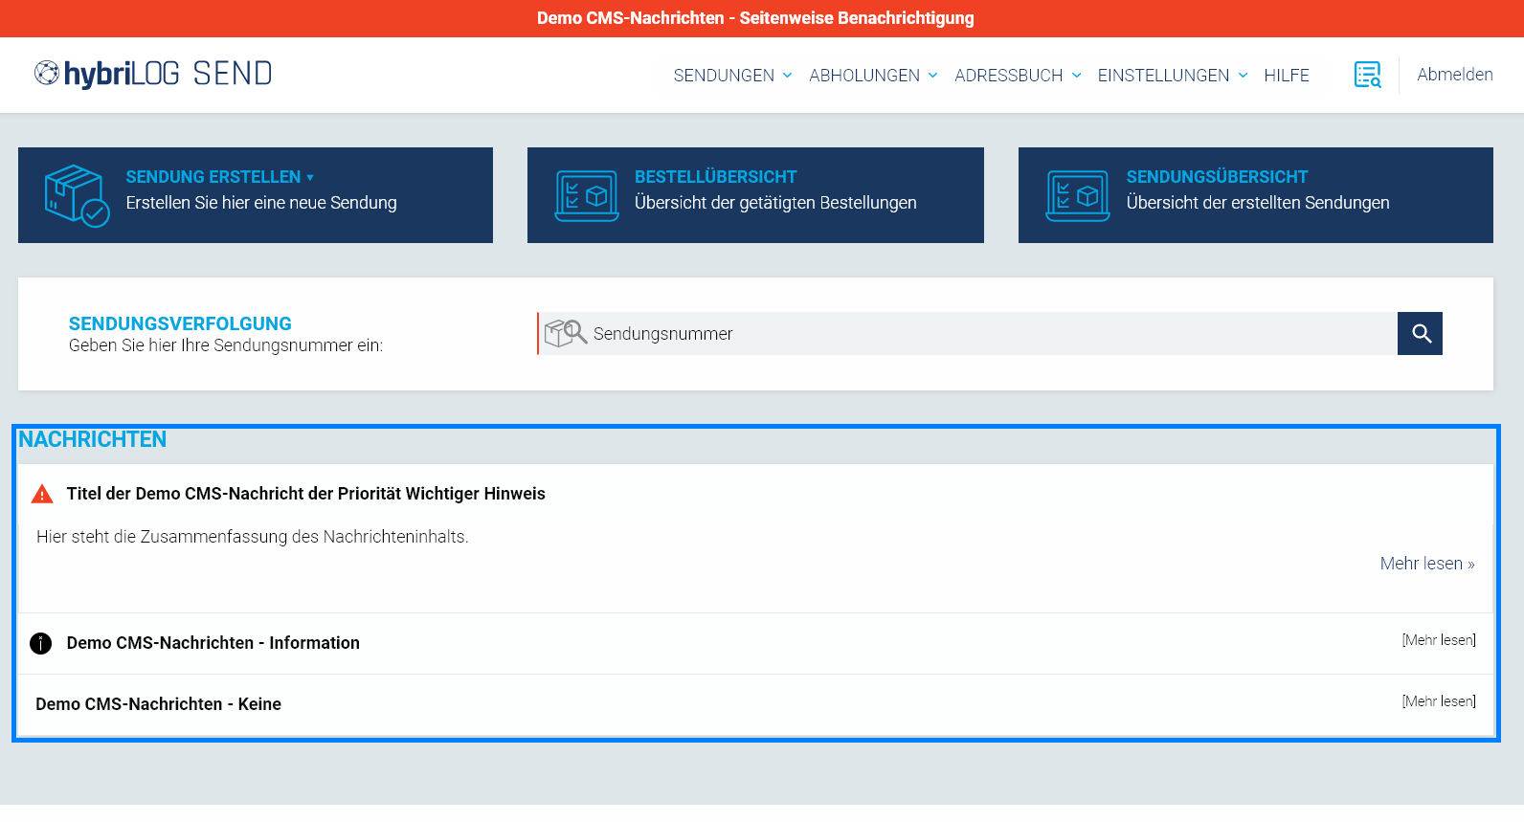Click the hybriLOG SEND logo
The height and width of the screenshot is (822, 1524).
click(153, 74)
